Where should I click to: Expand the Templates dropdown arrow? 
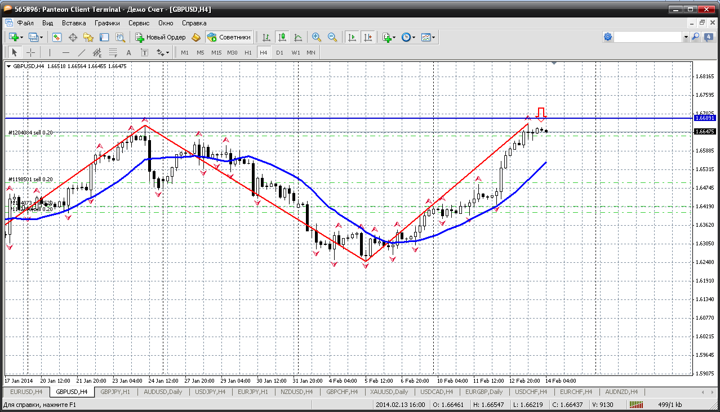tap(434, 38)
